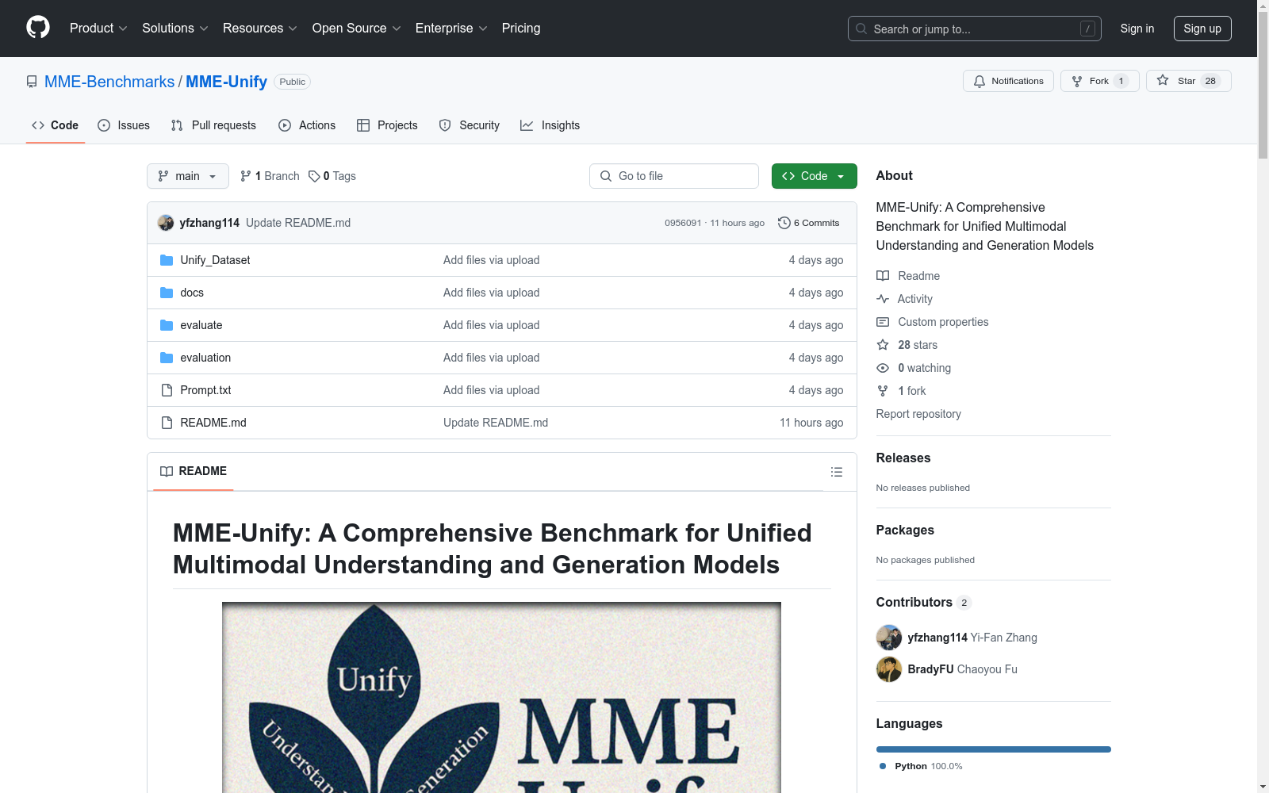Open the README.md file name
Viewport: 1269px width, 793px height.
click(x=213, y=423)
